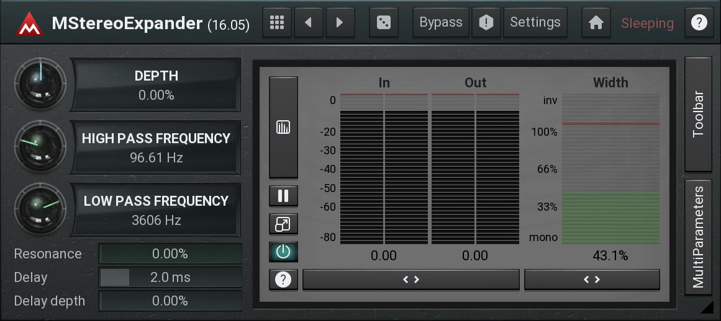Go to next preset arrow
Screen dimensions: 721x321
(x=340, y=22)
